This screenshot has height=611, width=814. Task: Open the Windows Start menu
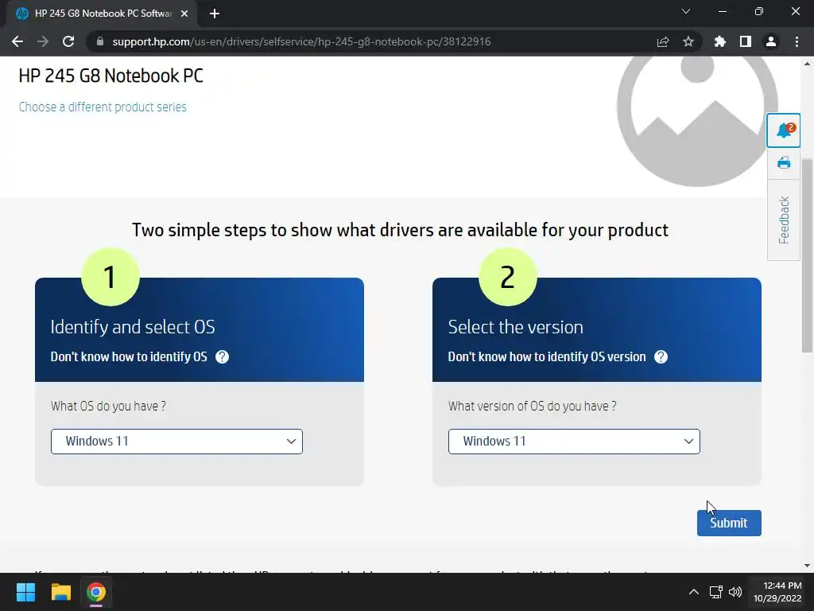click(25, 592)
